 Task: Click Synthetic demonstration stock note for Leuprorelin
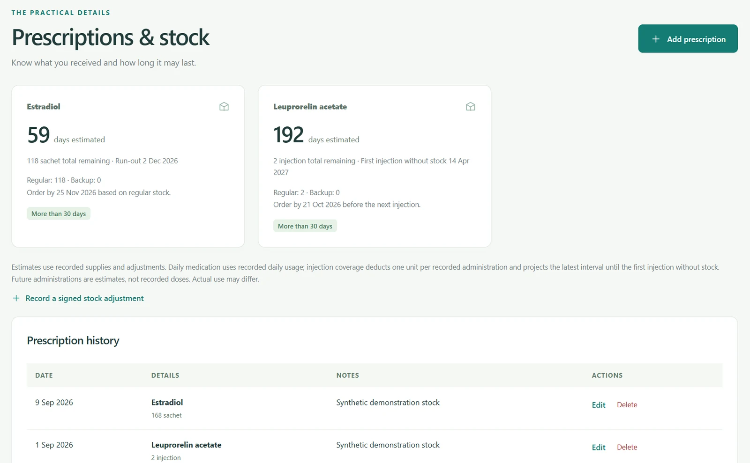[388, 445]
